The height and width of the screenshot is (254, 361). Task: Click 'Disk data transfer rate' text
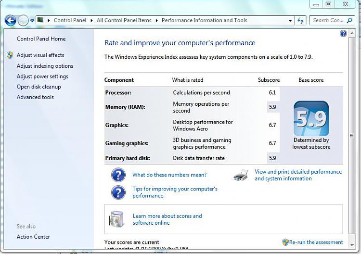tap(199, 158)
